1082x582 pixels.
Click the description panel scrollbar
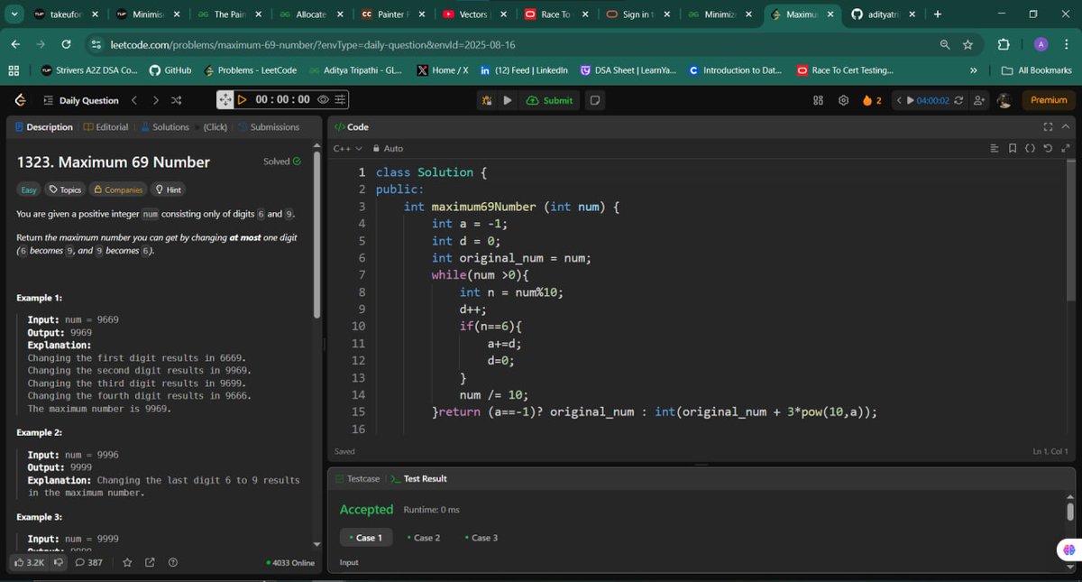click(x=316, y=234)
